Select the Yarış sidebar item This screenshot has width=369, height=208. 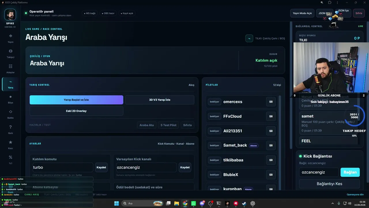(x=10, y=84)
